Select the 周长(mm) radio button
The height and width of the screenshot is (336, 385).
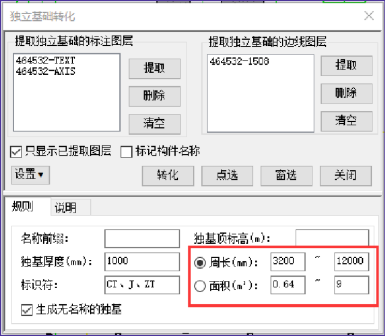(x=200, y=262)
